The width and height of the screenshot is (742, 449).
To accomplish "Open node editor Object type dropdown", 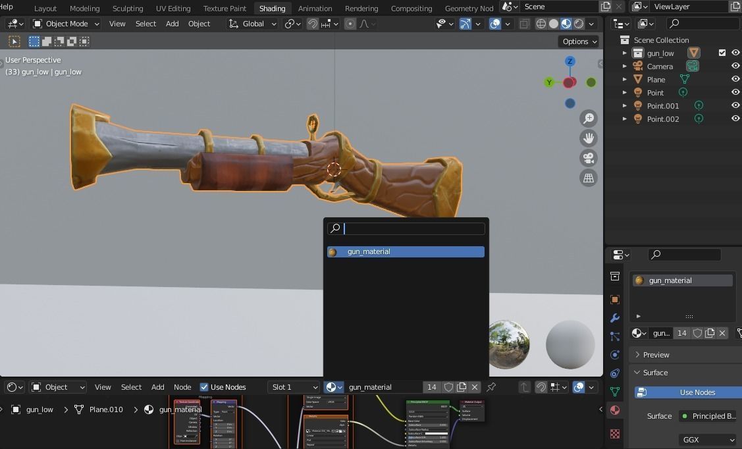I will point(58,387).
